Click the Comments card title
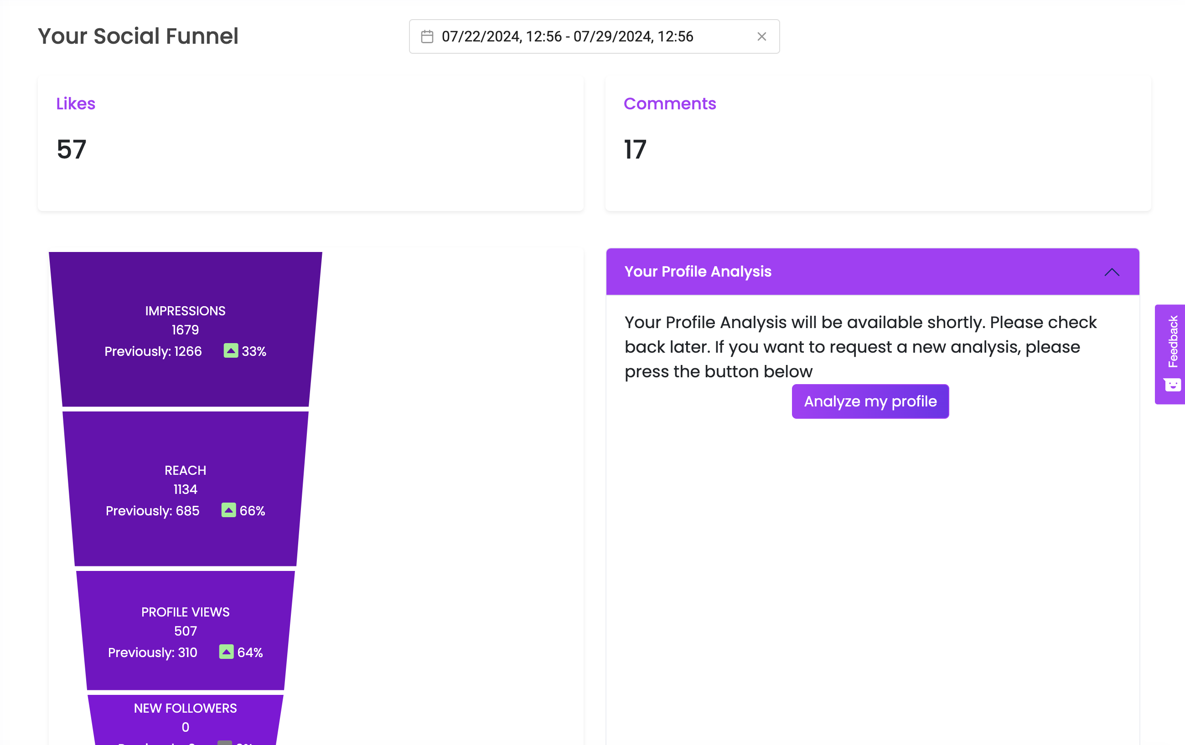The image size is (1185, 745). [669, 104]
